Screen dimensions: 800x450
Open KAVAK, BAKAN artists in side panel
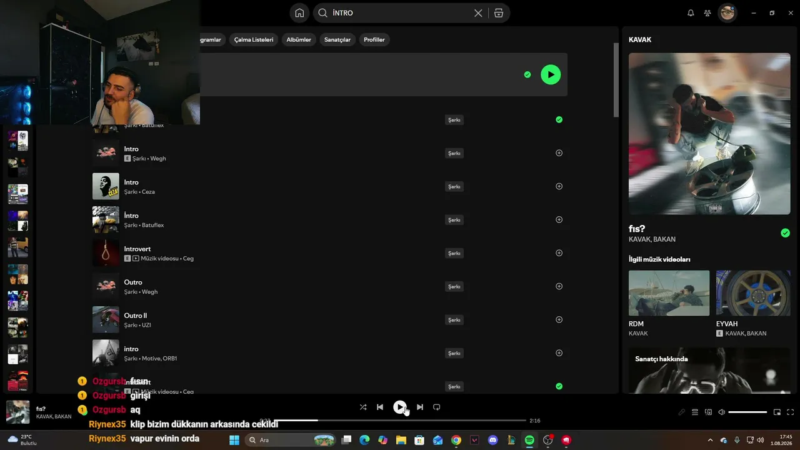[652, 239]
